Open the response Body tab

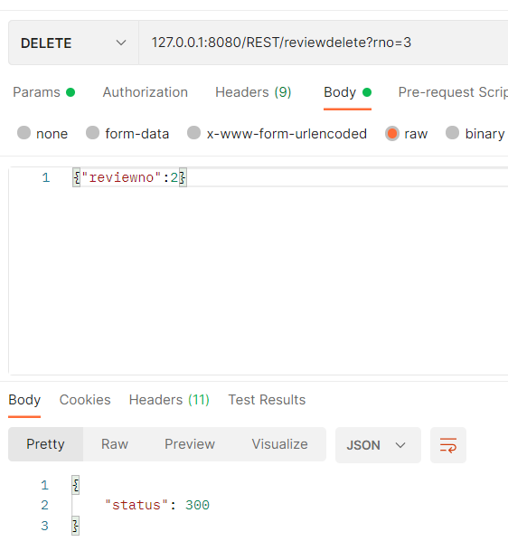click(x=24, y=400)
